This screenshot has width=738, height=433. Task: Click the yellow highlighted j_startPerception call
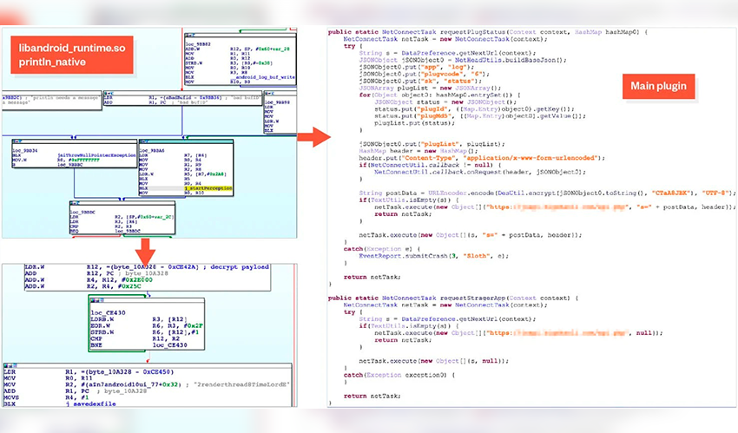coord(208,188)
